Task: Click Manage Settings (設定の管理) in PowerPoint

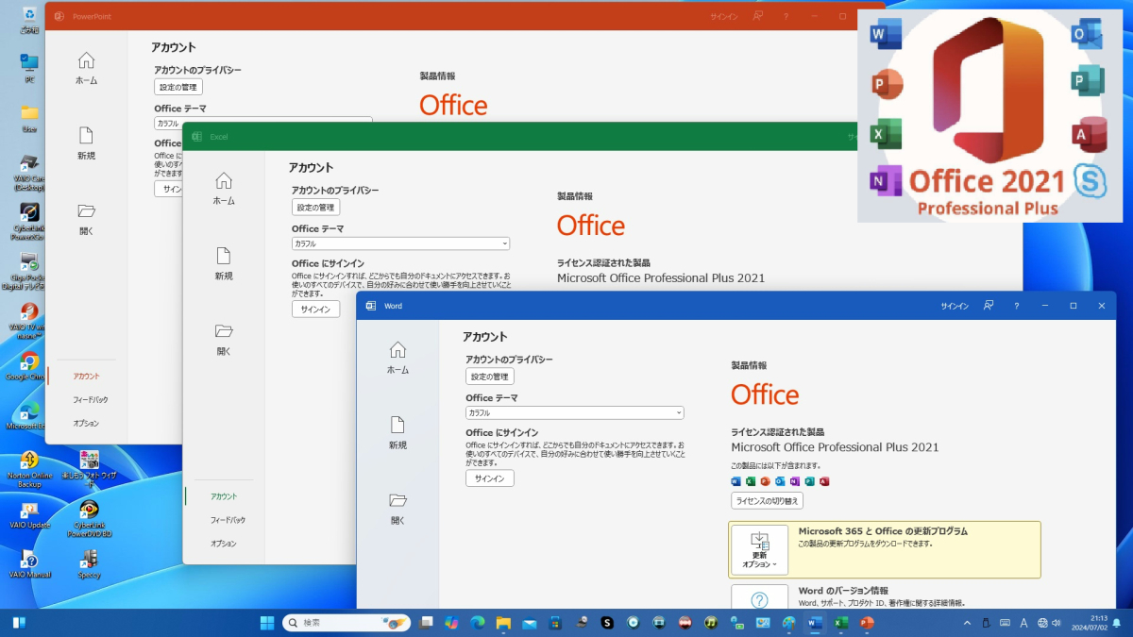Action: (178, 87)
